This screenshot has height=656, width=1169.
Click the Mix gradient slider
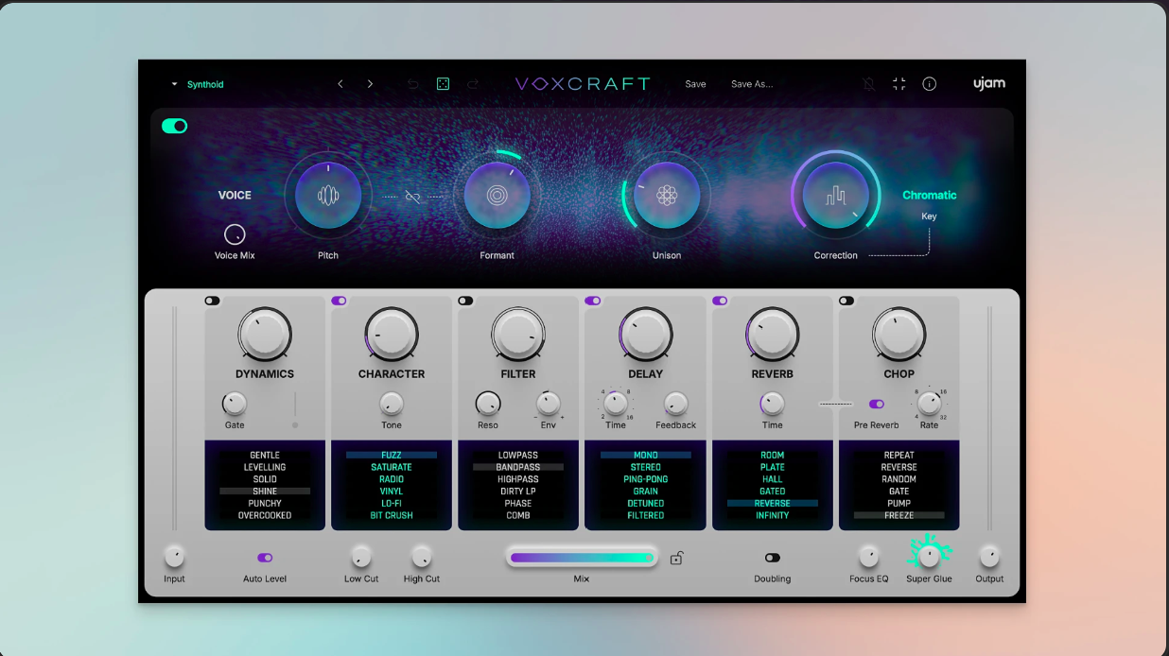point(582,558)
